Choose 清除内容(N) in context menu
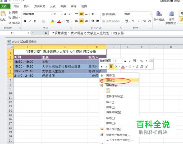Viewport: 183px width, 144px height. click(x=119, y=112)
